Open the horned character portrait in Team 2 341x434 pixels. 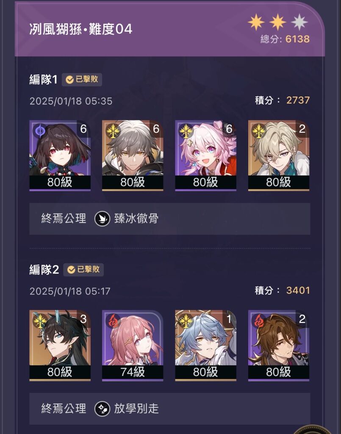(60, 345)
